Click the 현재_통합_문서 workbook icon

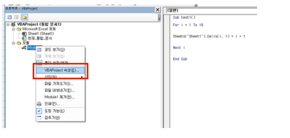tap(24, 38)
